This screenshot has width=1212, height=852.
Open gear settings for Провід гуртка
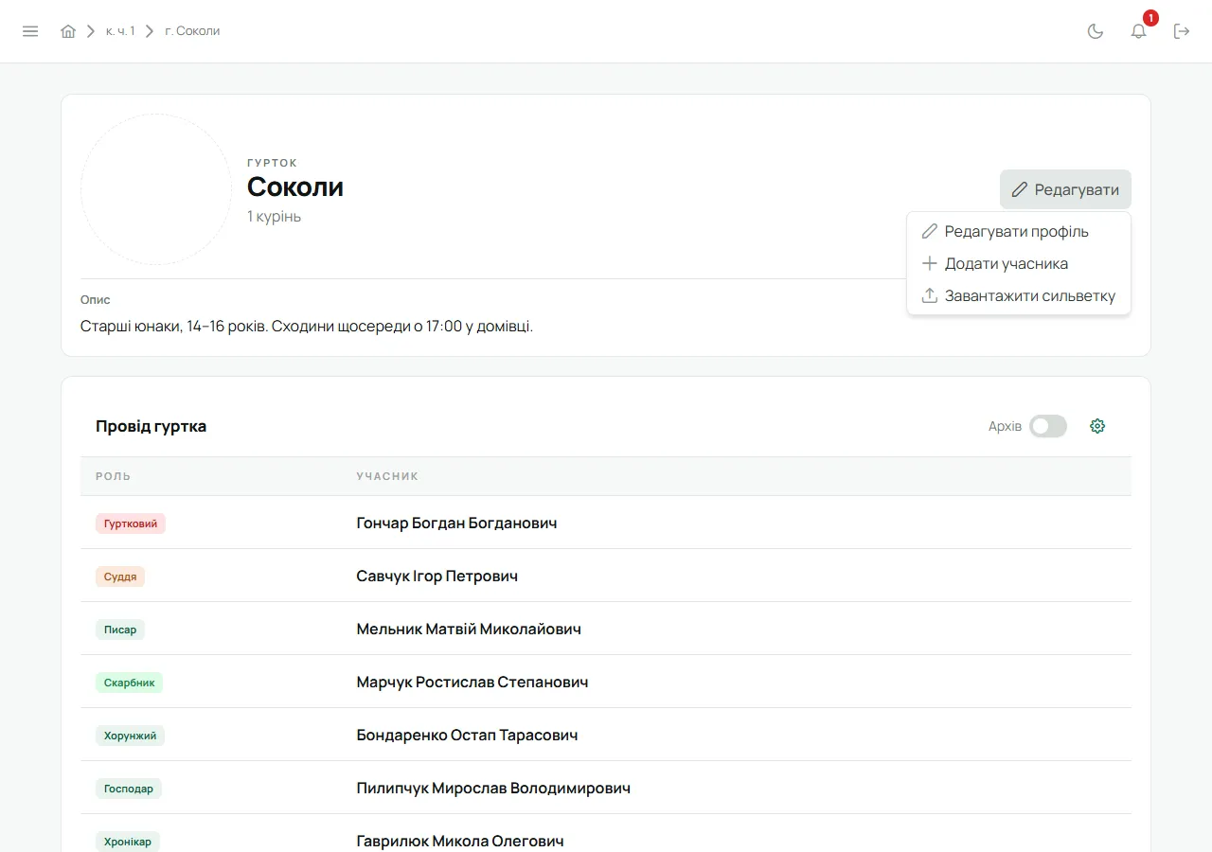(1097, 426)
